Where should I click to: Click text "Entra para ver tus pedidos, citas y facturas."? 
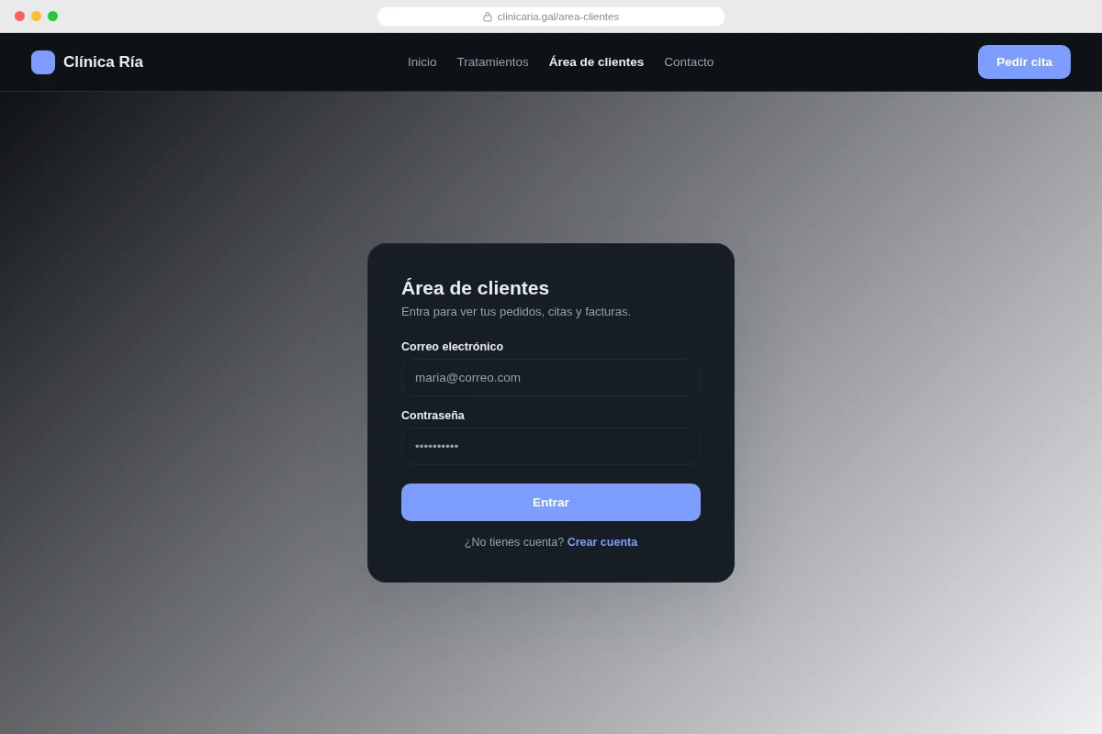pos(516,312)
